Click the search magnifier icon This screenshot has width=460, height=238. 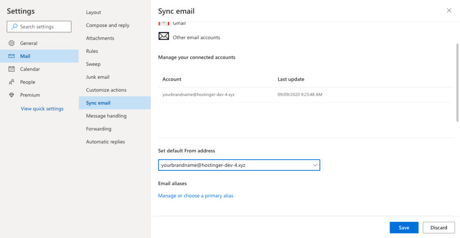(14, 26)
